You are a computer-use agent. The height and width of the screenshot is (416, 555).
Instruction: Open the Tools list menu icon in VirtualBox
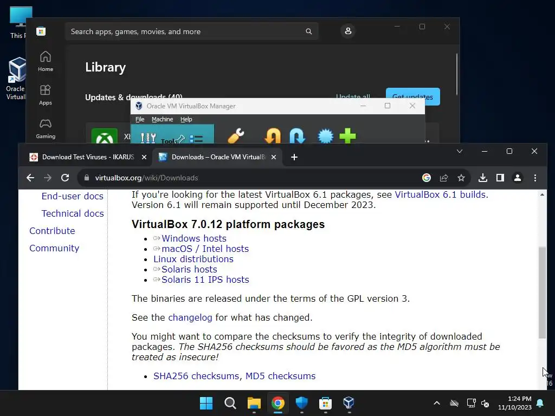click(196, 139)
